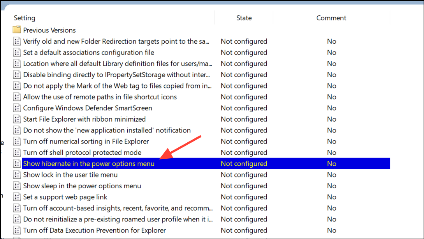The width and height of the screenshot is (424, 239).
Task: Select 'Show sleep in the power options menu' setting
Action: click(x=82, y=186)
